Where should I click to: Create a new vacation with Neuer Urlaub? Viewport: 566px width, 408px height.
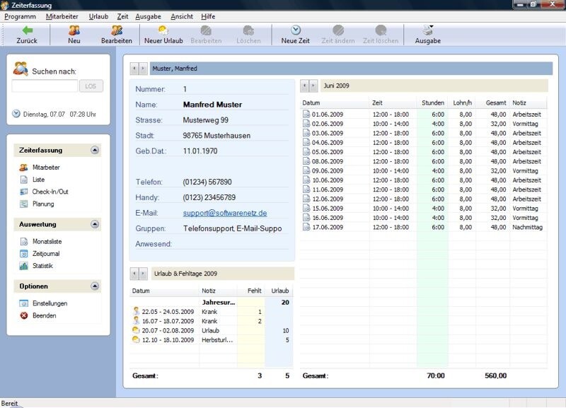(x=163, y=35)
